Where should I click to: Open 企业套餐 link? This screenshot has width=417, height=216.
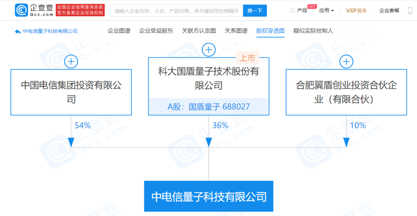(x=389, y=10)
